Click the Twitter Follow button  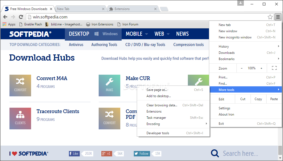pyautogui.click(x=142, y=154)
